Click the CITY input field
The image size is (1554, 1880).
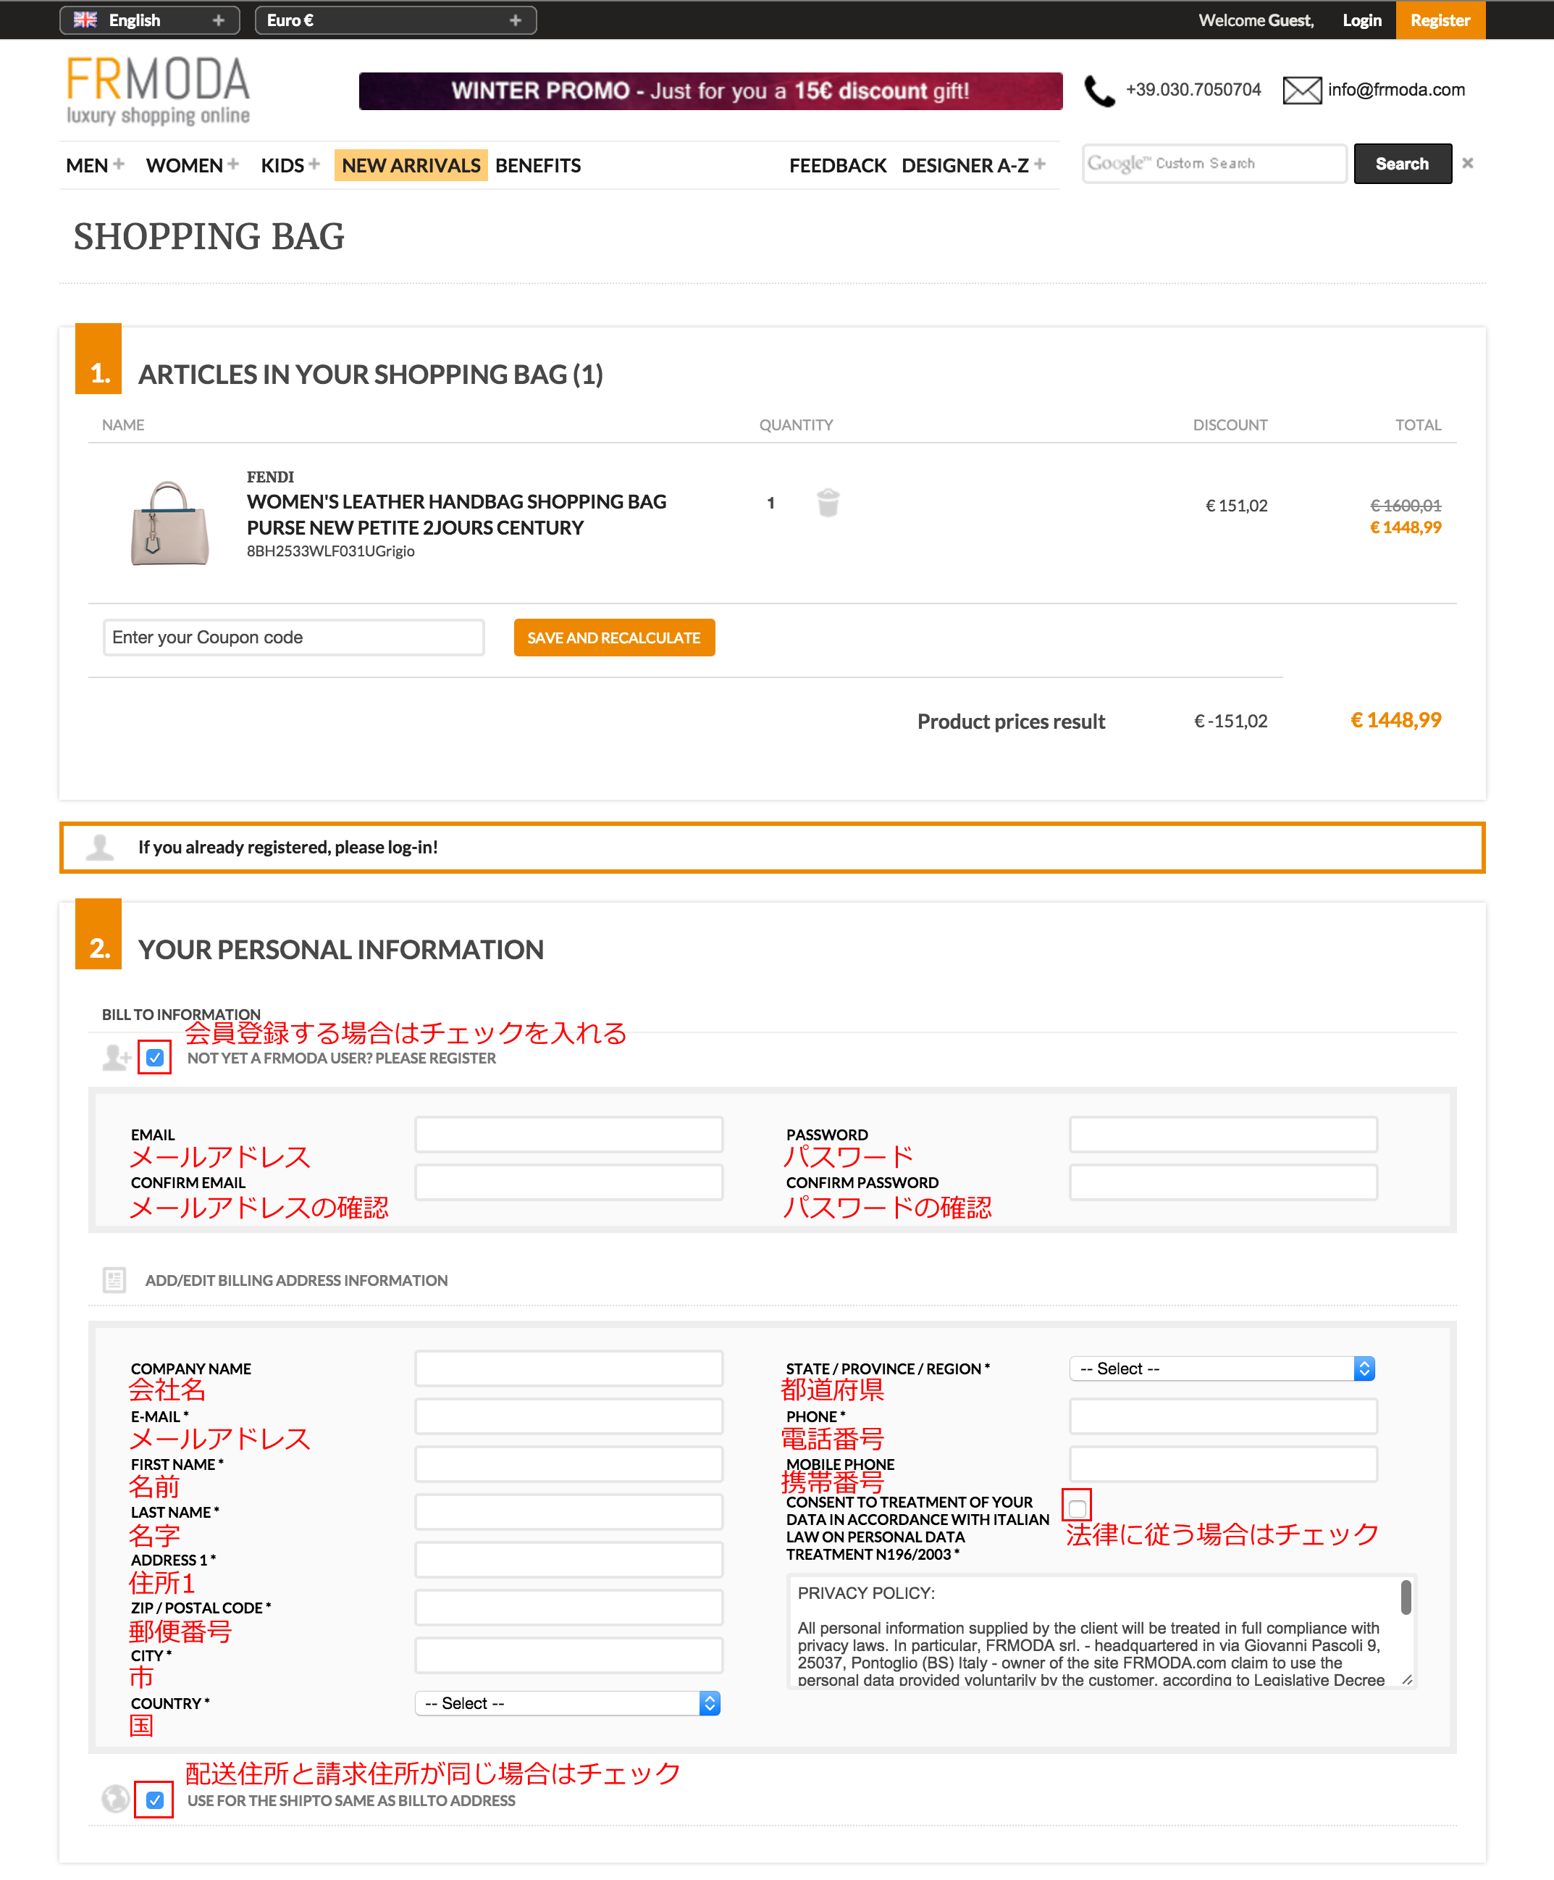tap(569, 1655)
